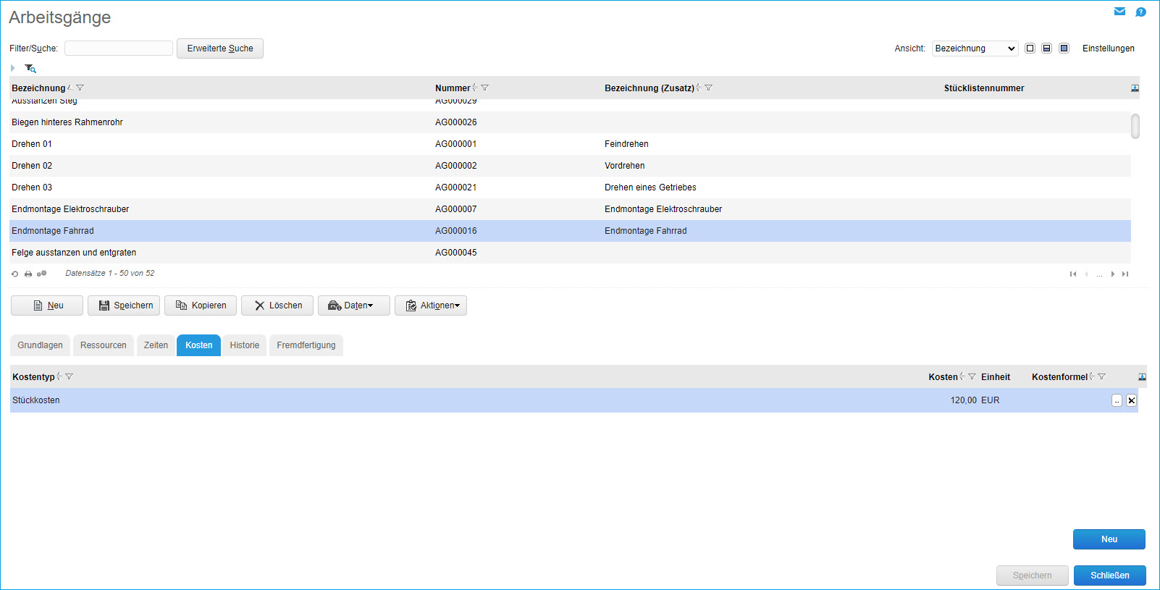Image resolution: width=1160 pixels, height=590 pixels.
Task: Delete the Stückkosten row using X icon
Action: [x=1131, y=400]
